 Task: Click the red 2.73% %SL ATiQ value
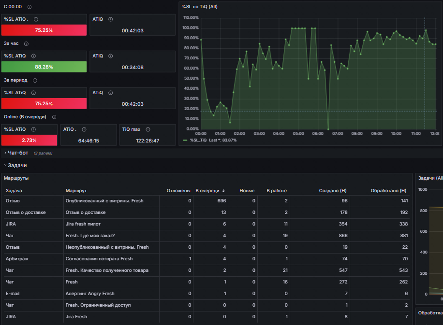click(29, 140)
